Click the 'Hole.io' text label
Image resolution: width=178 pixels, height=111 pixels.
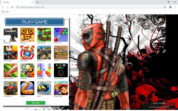39,96
